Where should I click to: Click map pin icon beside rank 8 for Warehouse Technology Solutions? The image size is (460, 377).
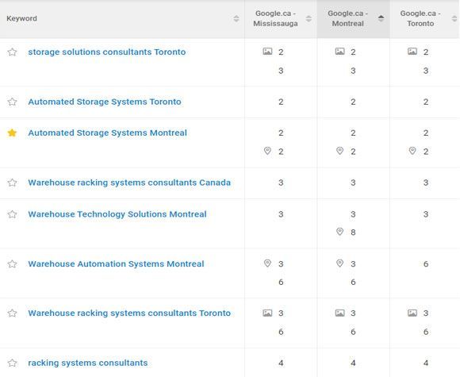click(339, 232)
